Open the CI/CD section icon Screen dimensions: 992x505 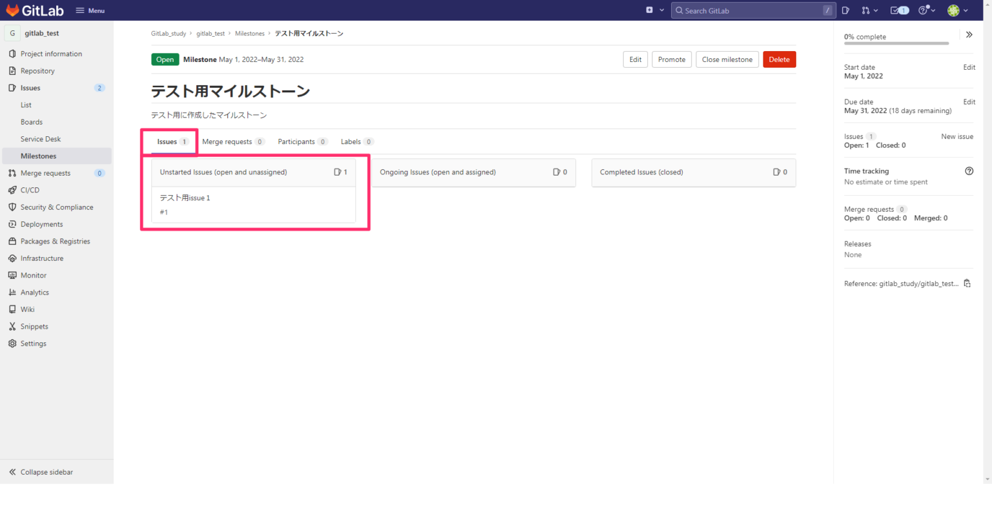click(12, 190)
